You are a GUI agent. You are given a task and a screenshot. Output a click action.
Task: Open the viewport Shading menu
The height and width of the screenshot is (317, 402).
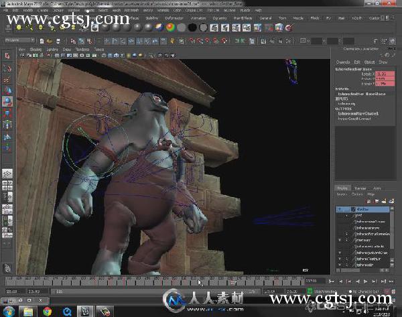(36, 50)
